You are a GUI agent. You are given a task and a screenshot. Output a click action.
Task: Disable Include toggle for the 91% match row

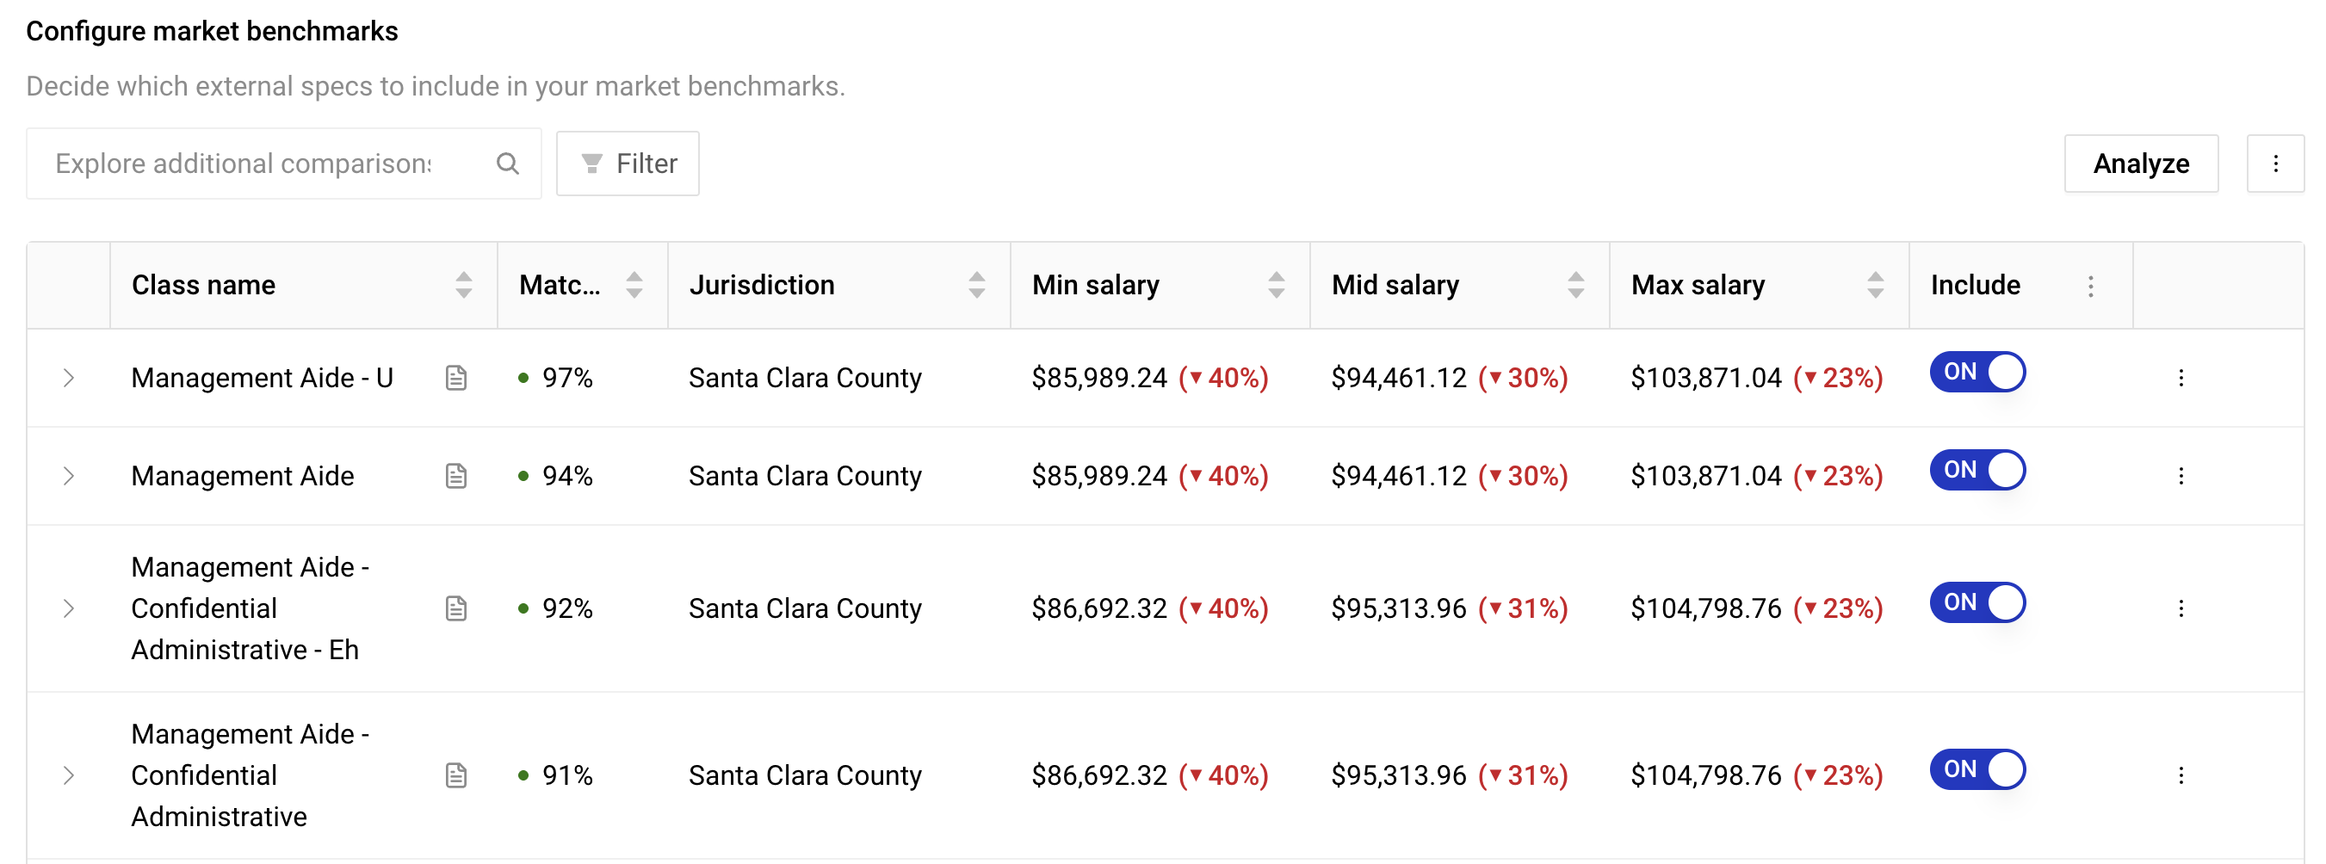tap(1977, 769)
